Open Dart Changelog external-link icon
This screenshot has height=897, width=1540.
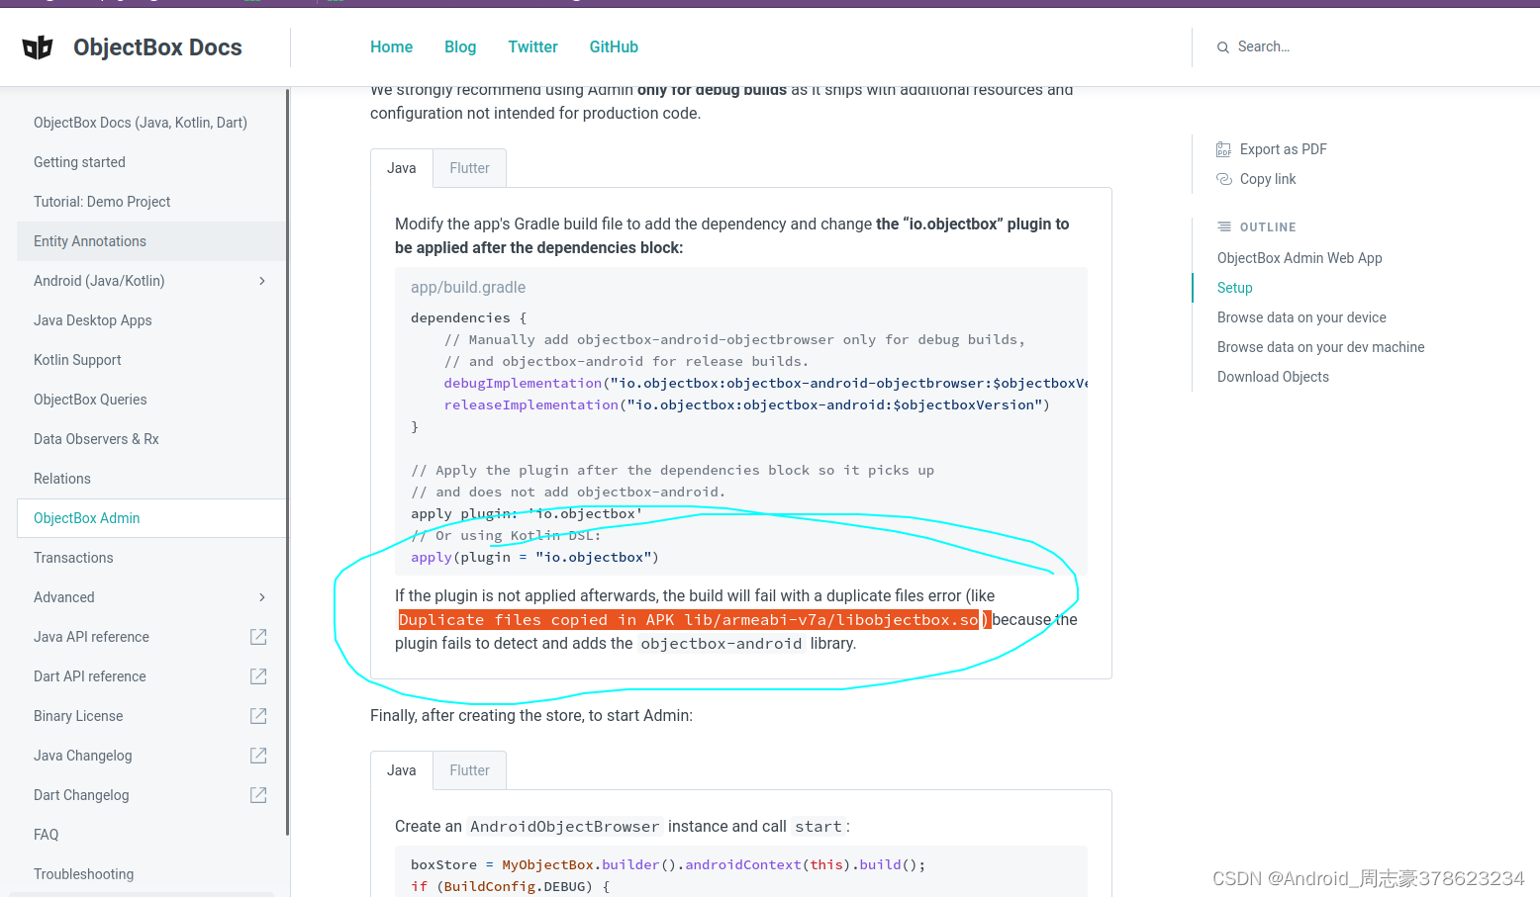258,795
